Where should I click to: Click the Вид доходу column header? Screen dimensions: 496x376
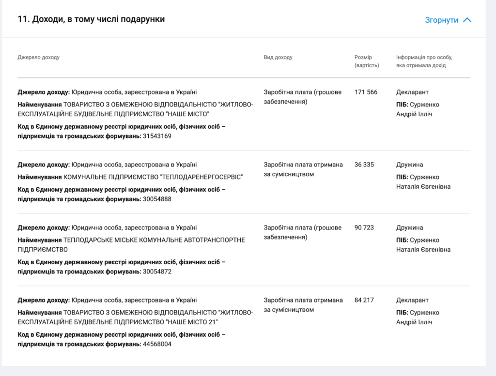(x=278, y=57)
